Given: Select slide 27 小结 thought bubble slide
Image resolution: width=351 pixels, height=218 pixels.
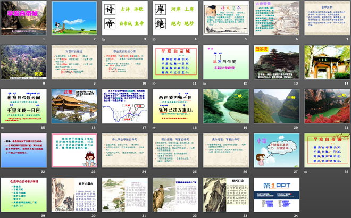Looking at the screenshot, I should tap(277, 150).
